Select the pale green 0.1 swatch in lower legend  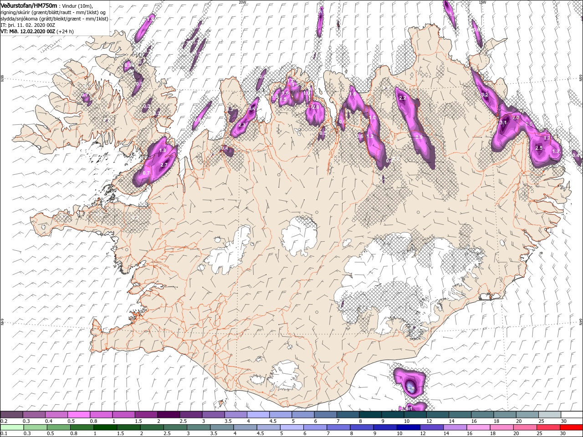coord(12,427)
